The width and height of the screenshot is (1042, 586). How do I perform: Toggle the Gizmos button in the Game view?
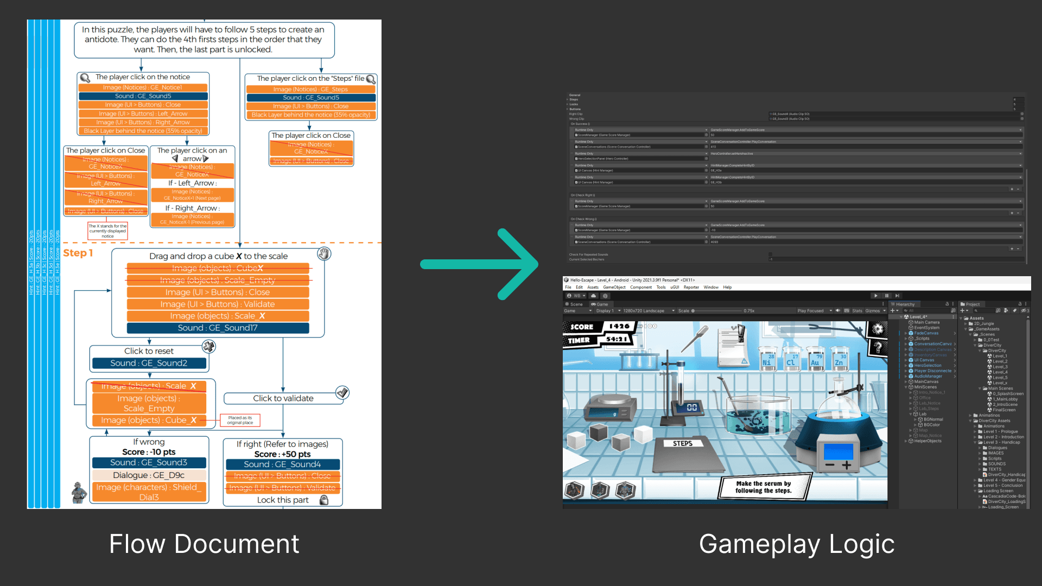pos(873,311)
